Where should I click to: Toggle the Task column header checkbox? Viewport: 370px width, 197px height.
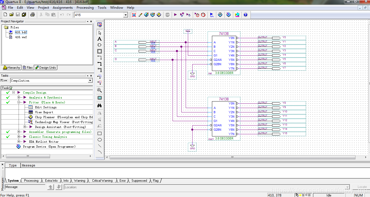(11, 88)
